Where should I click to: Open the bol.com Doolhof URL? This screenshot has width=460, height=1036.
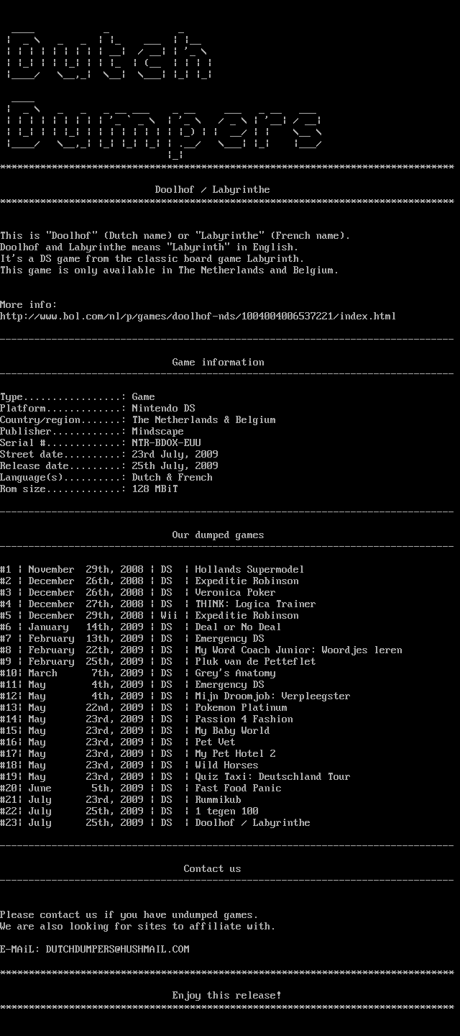198,317
